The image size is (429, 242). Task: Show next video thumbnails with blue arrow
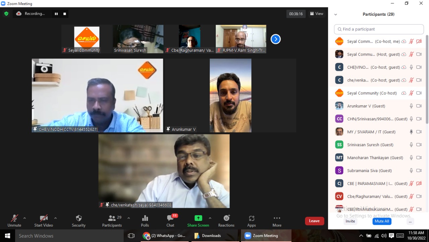275,39
